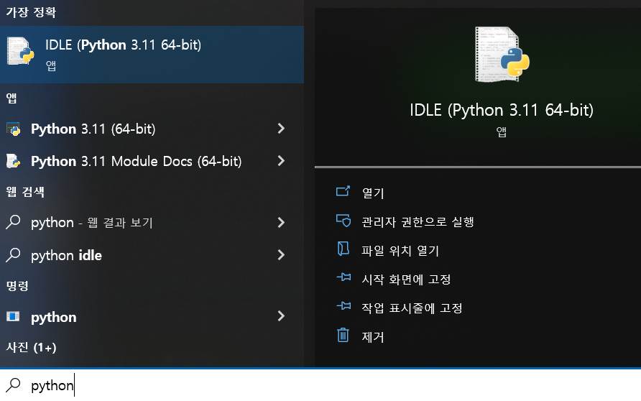
Task: Choose 파일 위치 열기
Action: click(x=400, y=251)
